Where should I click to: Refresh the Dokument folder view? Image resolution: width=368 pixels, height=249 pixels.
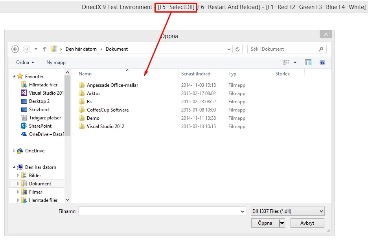coord(237,49)
